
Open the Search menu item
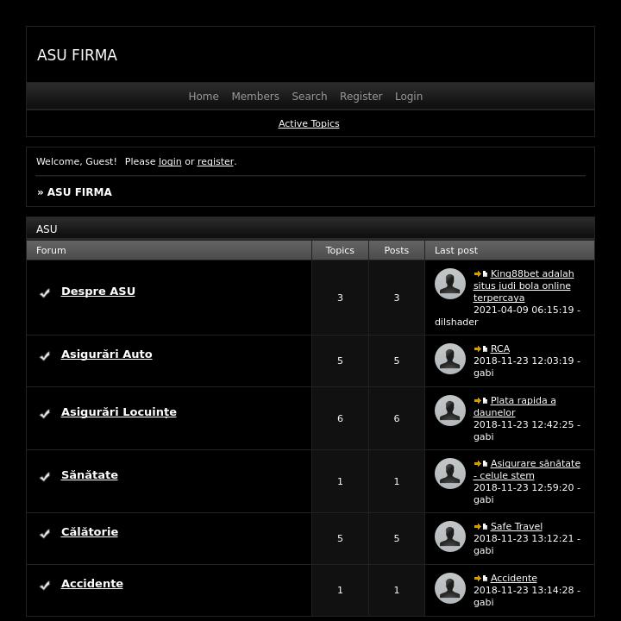(x=310, y=97)
